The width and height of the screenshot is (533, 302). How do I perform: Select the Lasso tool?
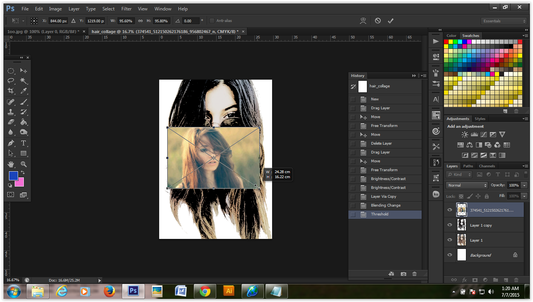10,80
